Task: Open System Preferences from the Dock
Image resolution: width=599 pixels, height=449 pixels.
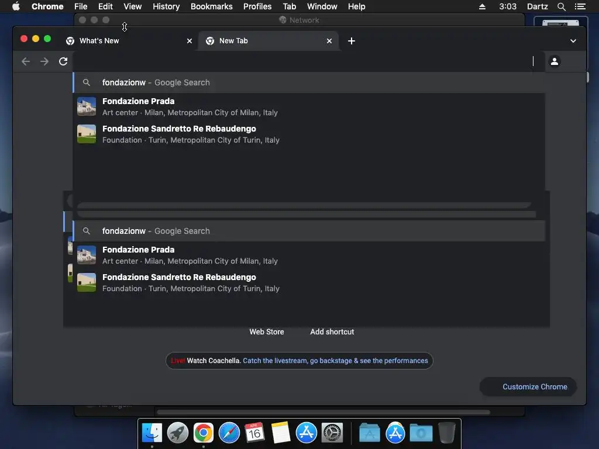Action: coord(332,433)
